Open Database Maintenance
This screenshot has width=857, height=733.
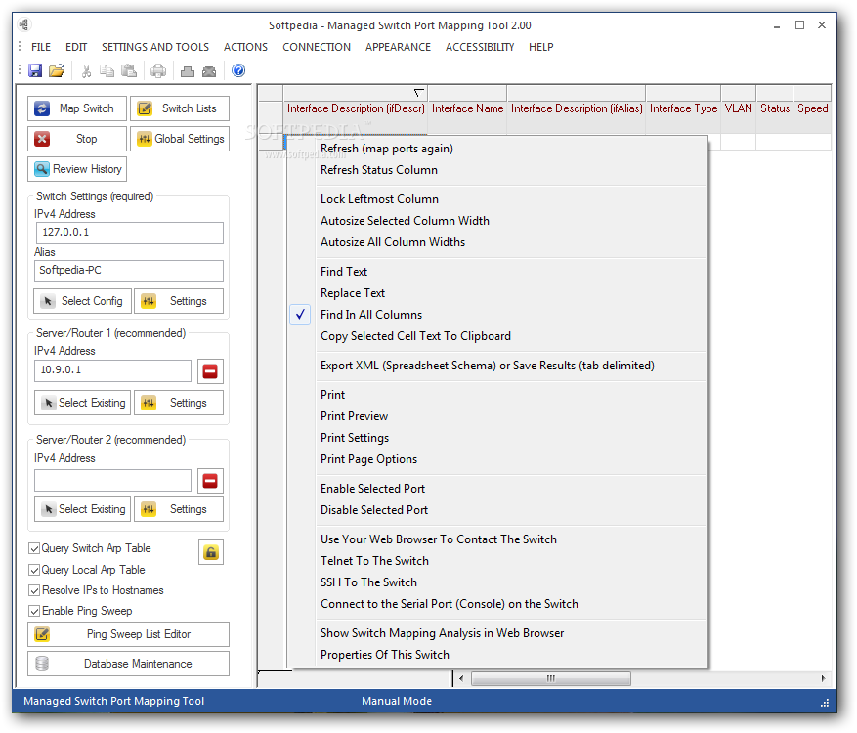(x=128, y=664)
